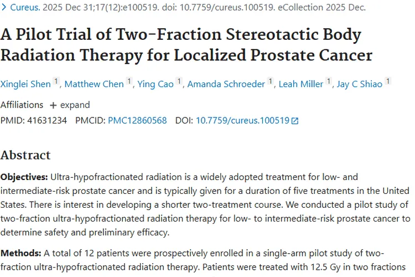Screen dimensions: 415x277
Task: Click affiliation superscript after Xinglei Shen
Action: (56, 82)
